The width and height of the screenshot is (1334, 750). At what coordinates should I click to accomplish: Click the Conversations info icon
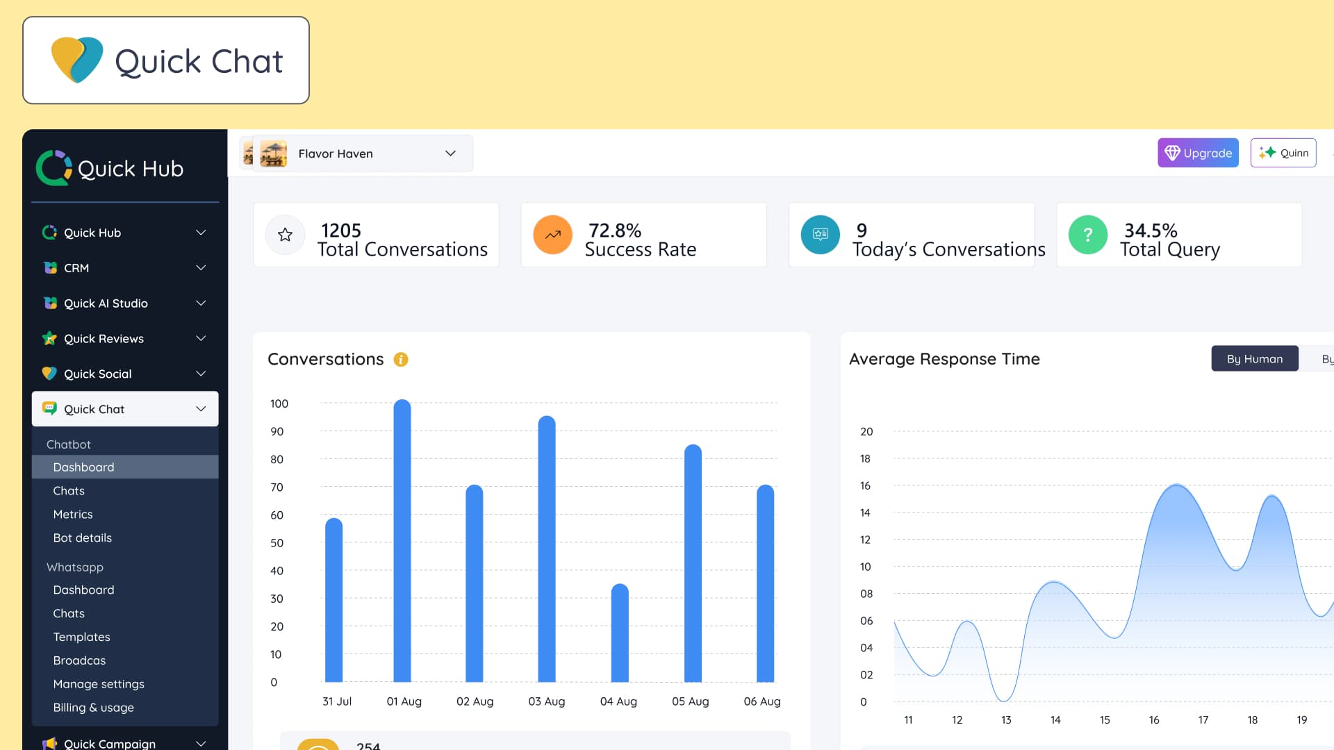click(x=401, y=360)
